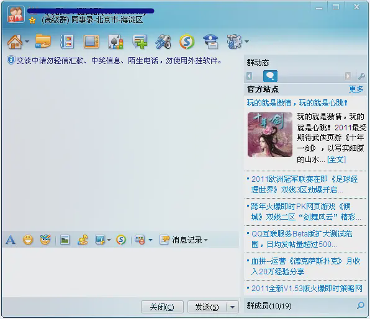Send a picture using the image icon
This screenshot has width=370, height=319.
65,240
